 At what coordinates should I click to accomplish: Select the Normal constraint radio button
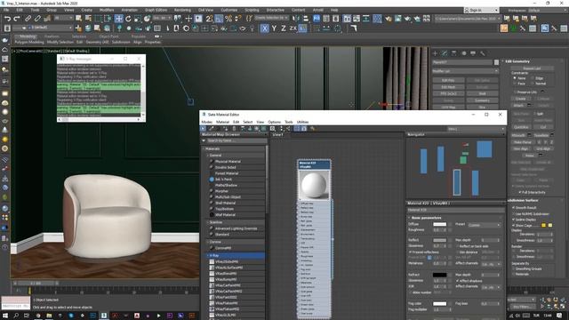pyautogui.click(x=533, y=84)
